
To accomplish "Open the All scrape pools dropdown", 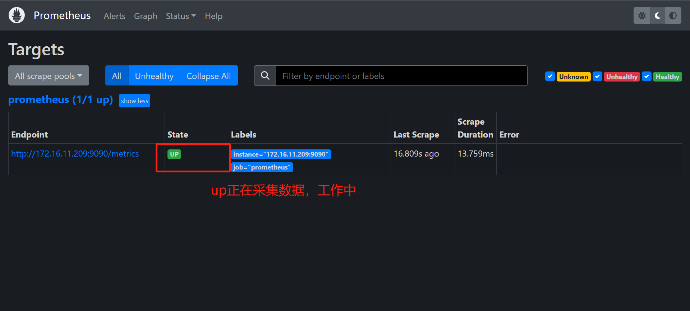I will (49, 76).
